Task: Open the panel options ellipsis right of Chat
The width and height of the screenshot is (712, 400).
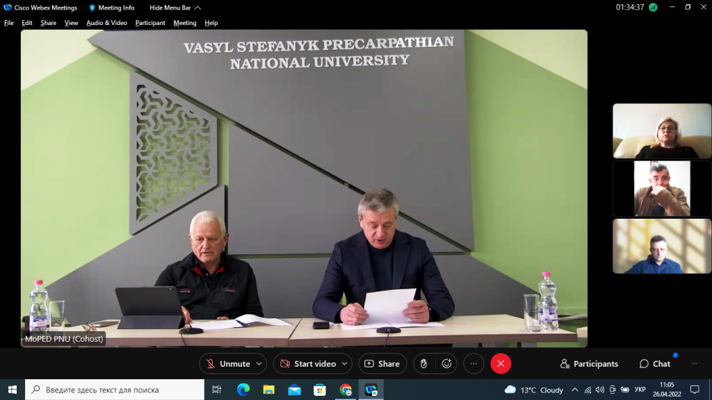Action: point(693,364)
